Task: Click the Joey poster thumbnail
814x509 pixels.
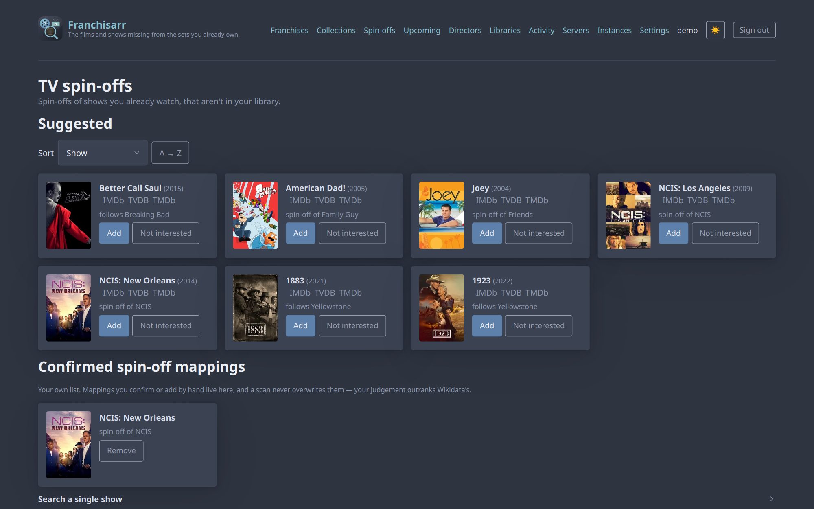Action: tap(442, 215)
